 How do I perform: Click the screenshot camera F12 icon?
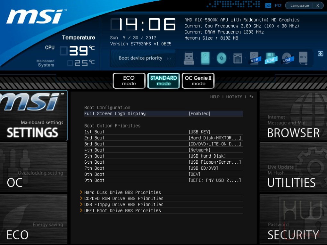click(268, 6)
